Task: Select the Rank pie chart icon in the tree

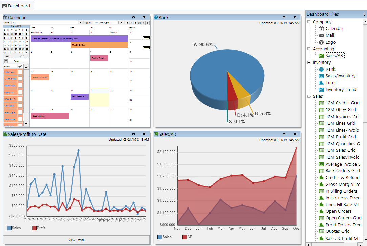Action: point(321,69)
